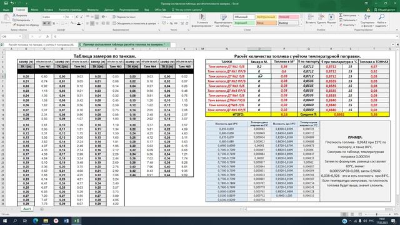Activate Format Painter (Формат по образцу)
The width and height of the screenshot is (400, 225).
click(26, 25)
